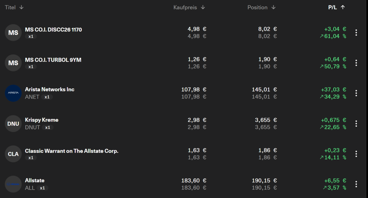Toggle P/L column sort order

tap(337, 7)
